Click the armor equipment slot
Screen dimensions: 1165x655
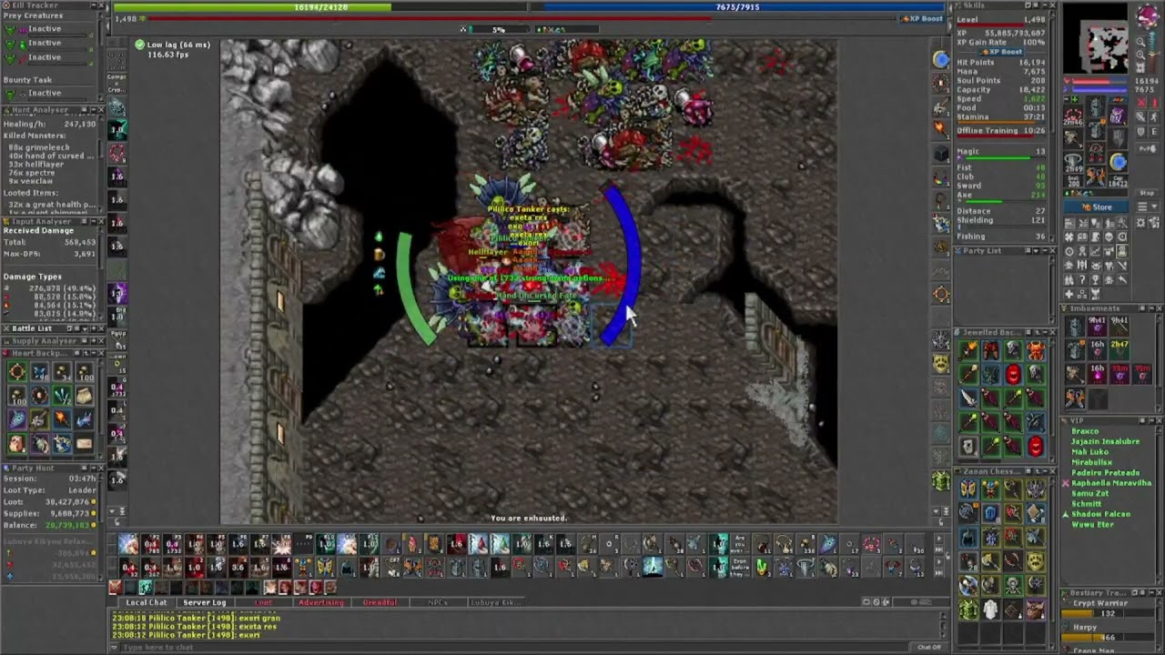coord(1095,130)
